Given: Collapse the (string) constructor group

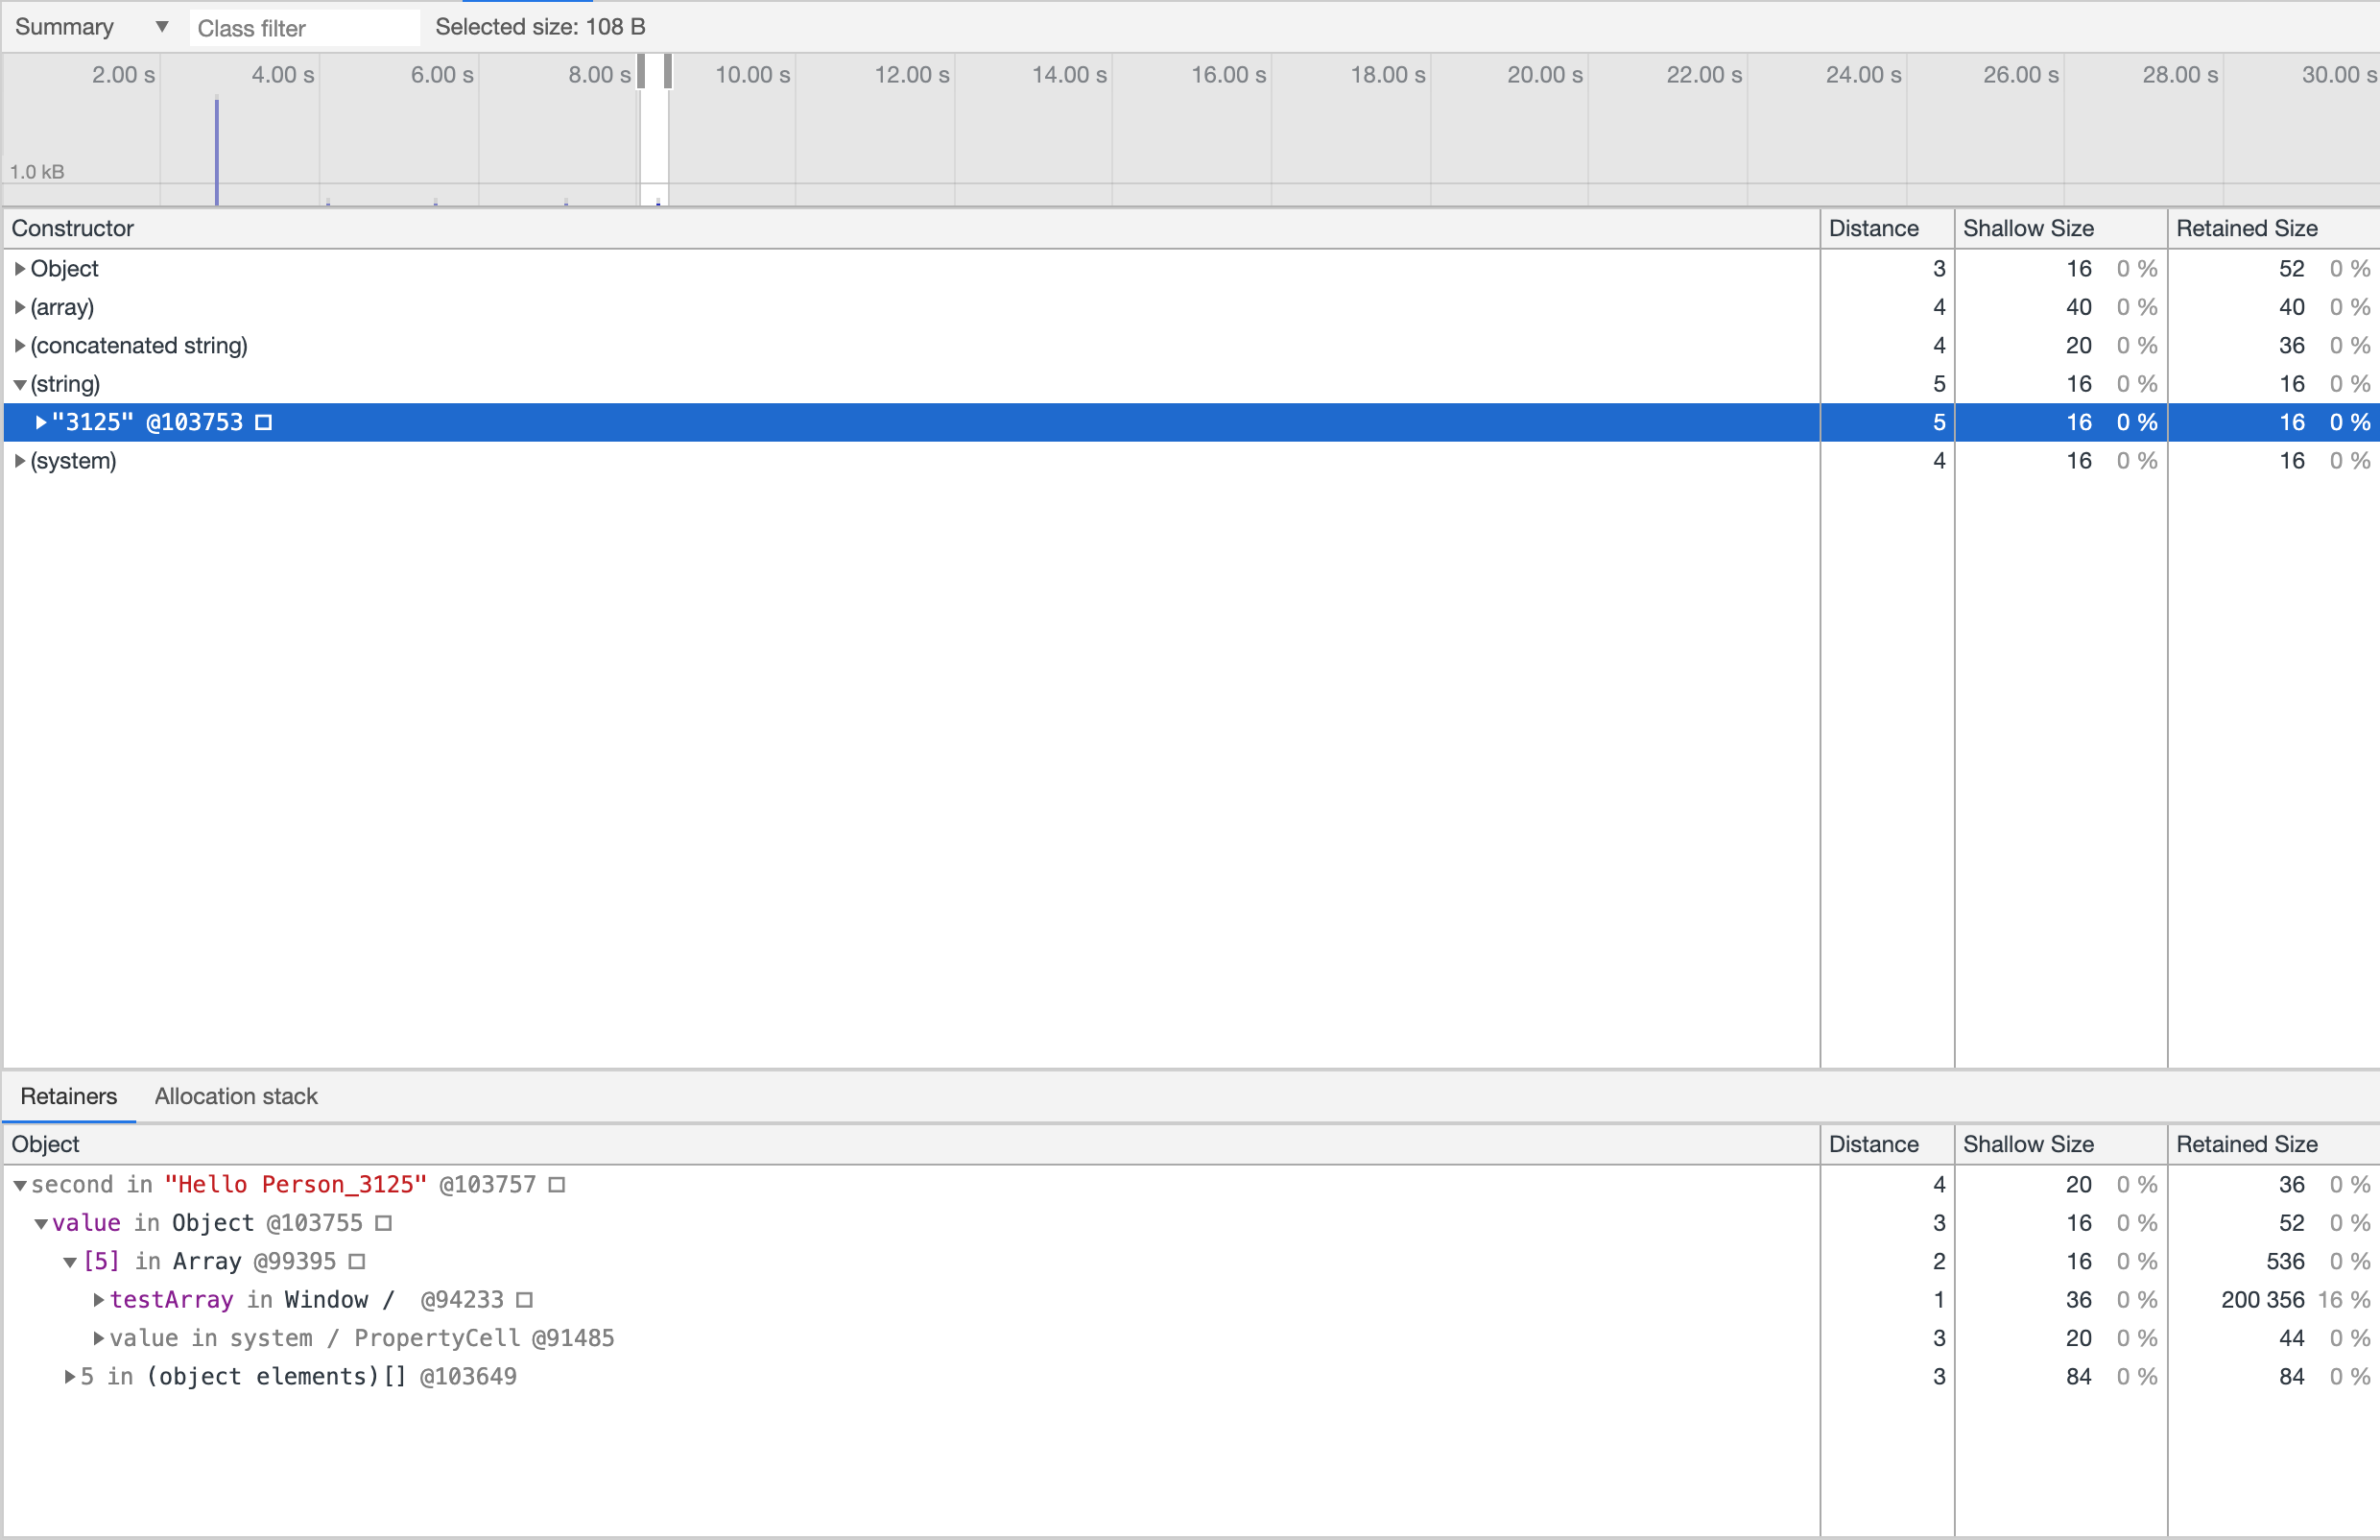Looking at the screenshot, I should 19,385.
